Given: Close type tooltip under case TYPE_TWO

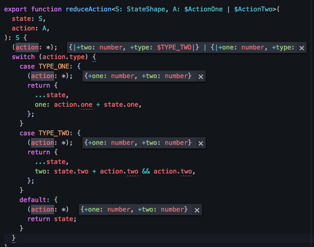Looking at the screenshot, I should [x=201, y=143].
